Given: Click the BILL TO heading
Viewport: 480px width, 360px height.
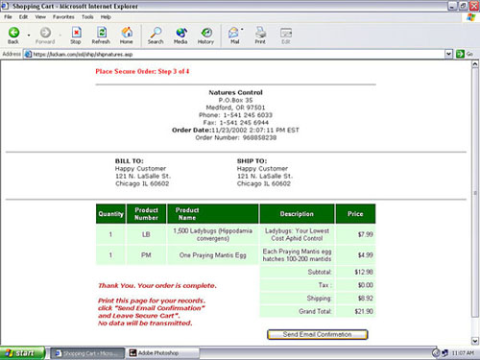Looking at the screenshot, I should pos(130,161).
